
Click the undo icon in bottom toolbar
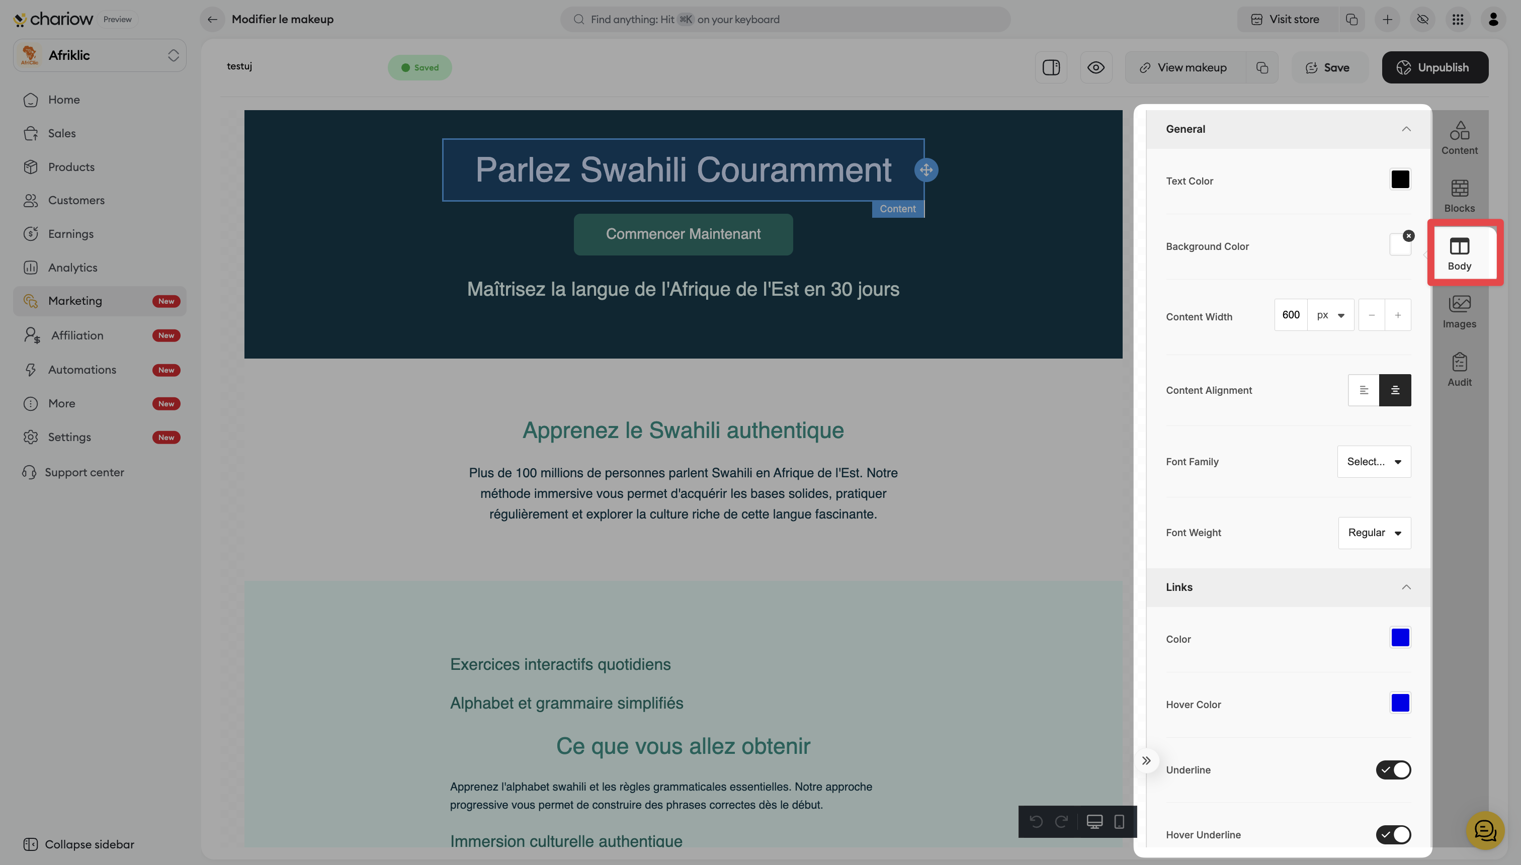tap(1036, 822)
